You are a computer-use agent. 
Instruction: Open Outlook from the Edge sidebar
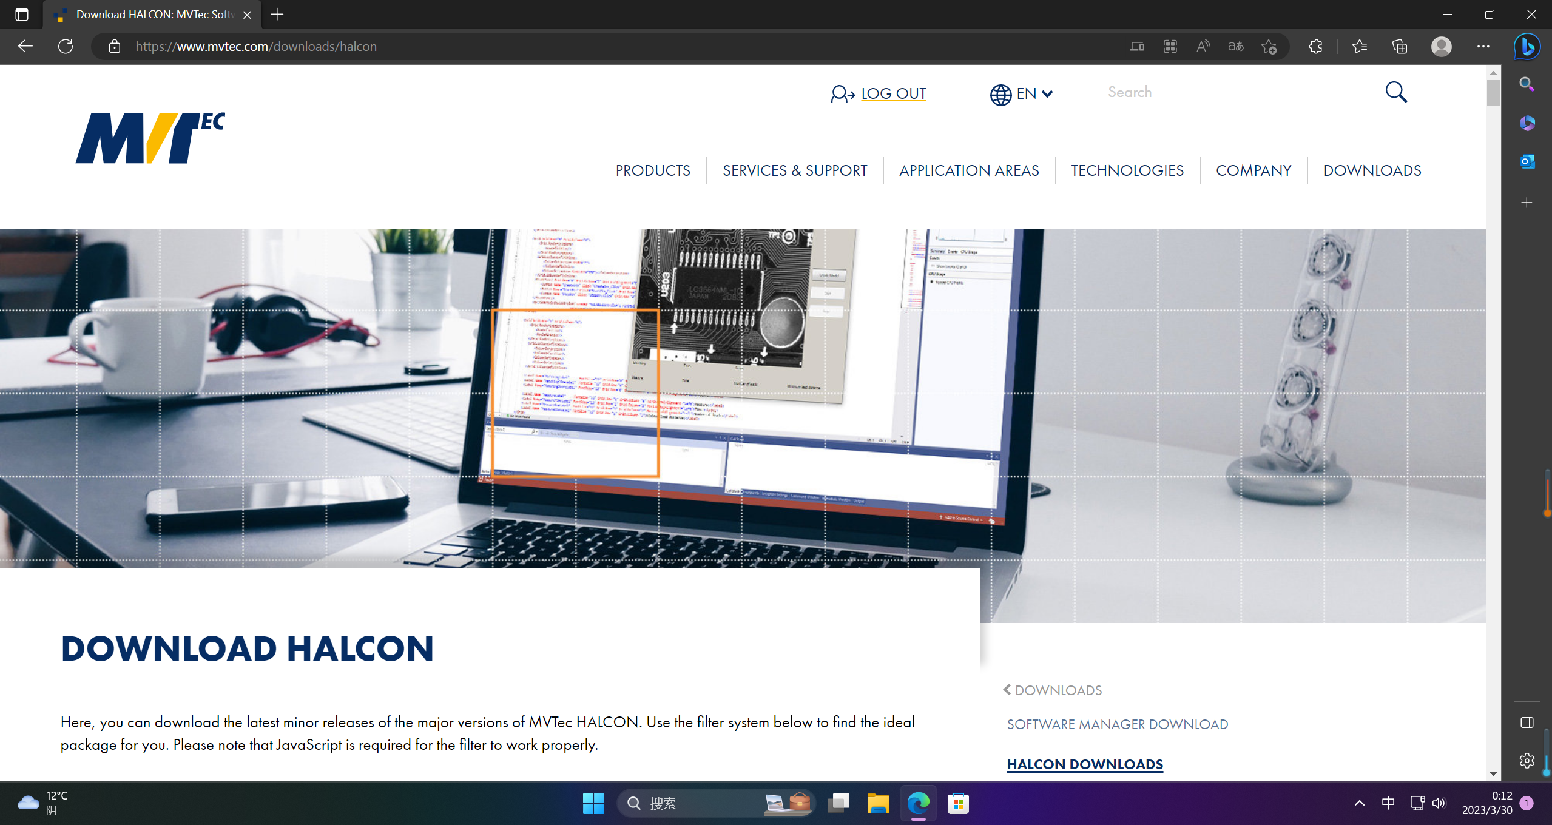[x=1527, y=161]
